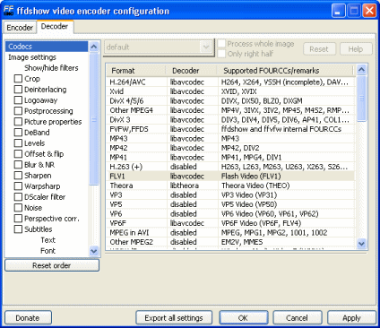Screen dimensions: 380x328
Task: Open the Show/hide filters entry
Action: click(51, 68)
